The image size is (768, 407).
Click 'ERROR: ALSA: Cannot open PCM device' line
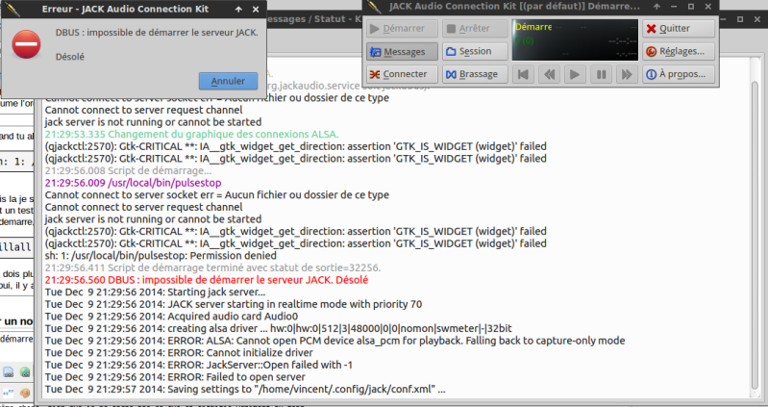tap(334, 341)
